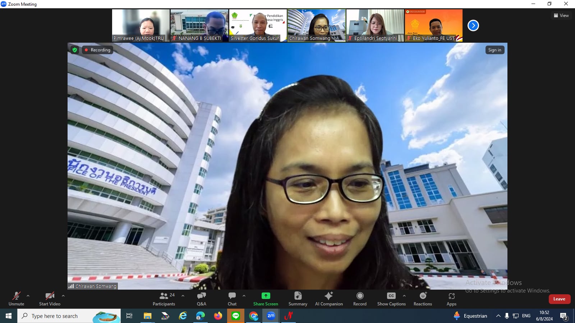Open Zoom Apps

[x=451, y=299]
